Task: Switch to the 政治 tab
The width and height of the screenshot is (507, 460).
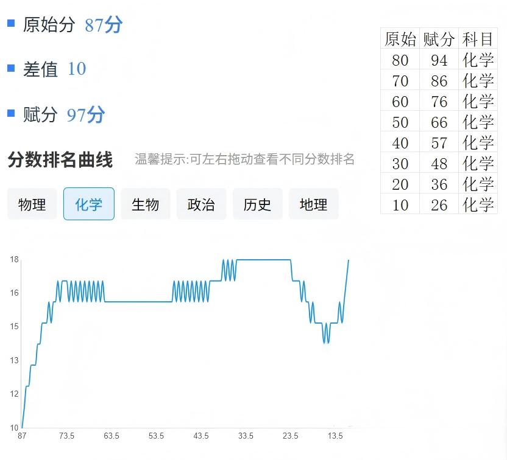Action: click(x=201, y=204)
